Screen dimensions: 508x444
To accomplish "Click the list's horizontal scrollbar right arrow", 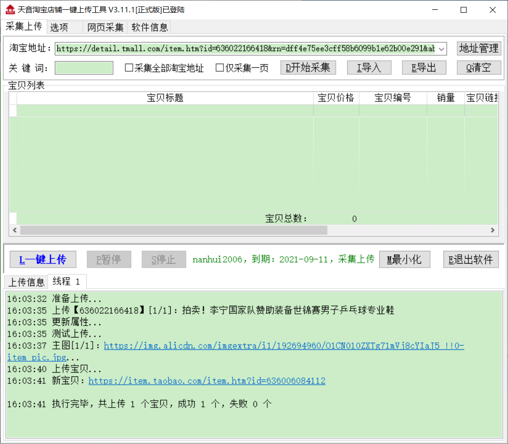I will 492,230.
